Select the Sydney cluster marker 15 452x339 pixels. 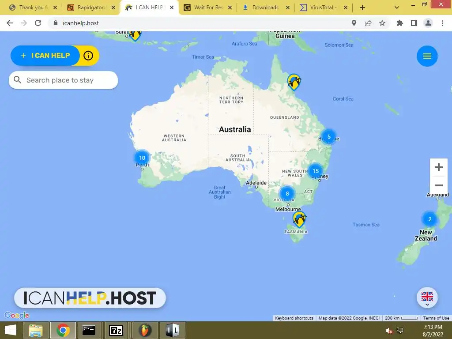[316, 171]
